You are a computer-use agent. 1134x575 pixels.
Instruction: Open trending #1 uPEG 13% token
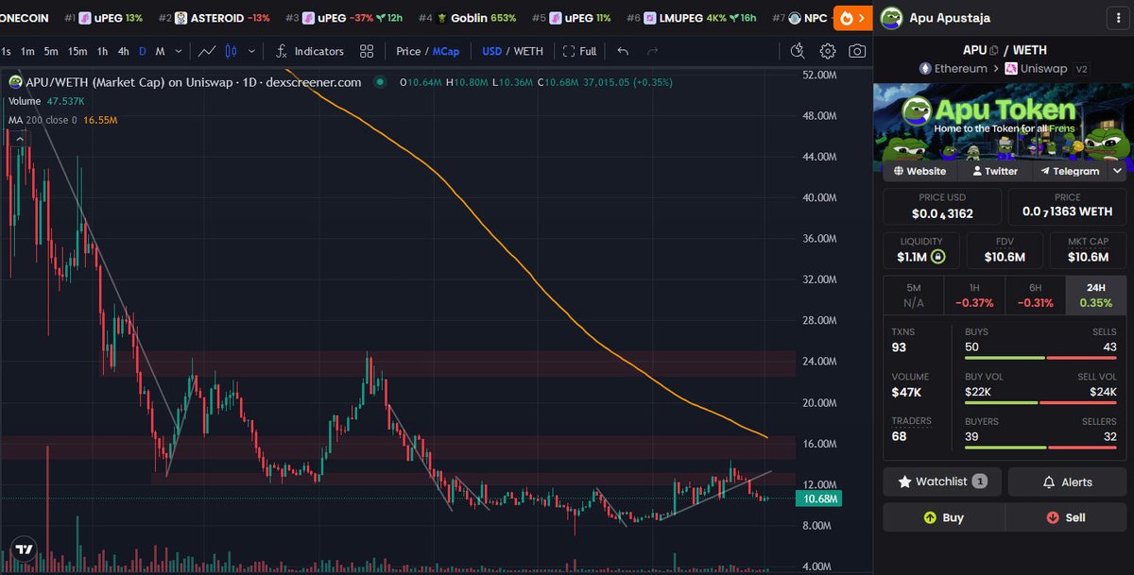(103, 18)
